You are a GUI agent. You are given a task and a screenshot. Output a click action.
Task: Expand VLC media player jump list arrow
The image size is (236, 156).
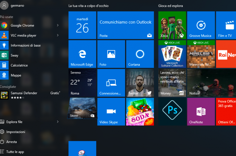[x=58, y=36]
